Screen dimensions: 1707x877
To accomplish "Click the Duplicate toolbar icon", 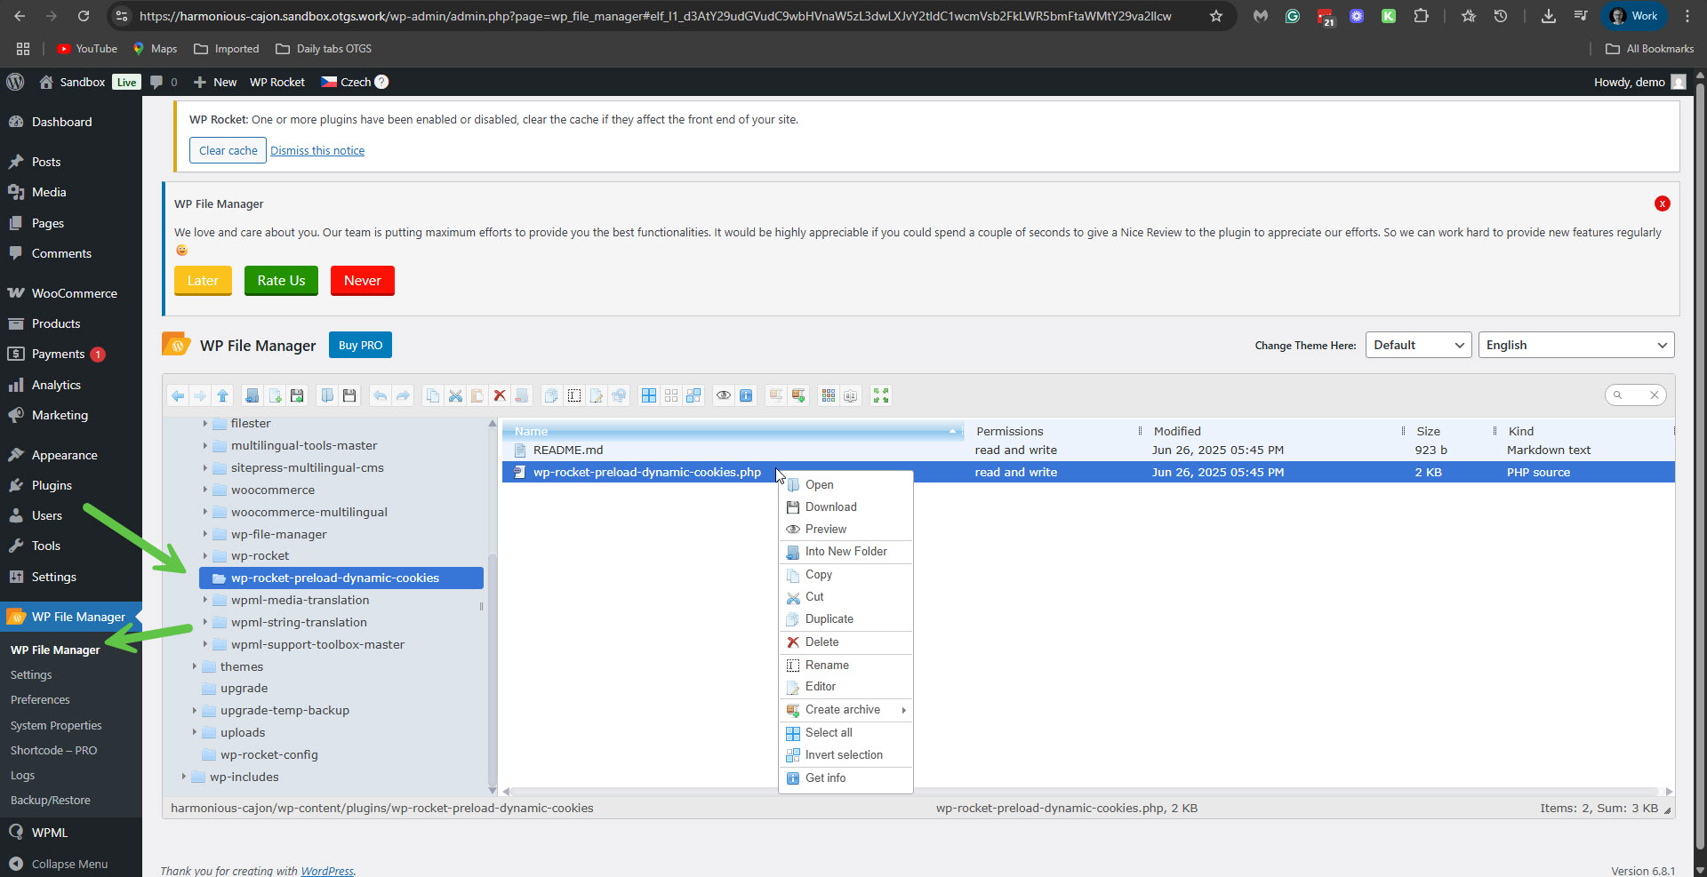I will coord(551,395).
